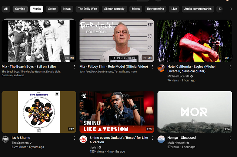This screenshot has height=157, width=237.
Task: Open Fatboy Slim Role Model thumbnail
Action: click(x=117, y=41)
